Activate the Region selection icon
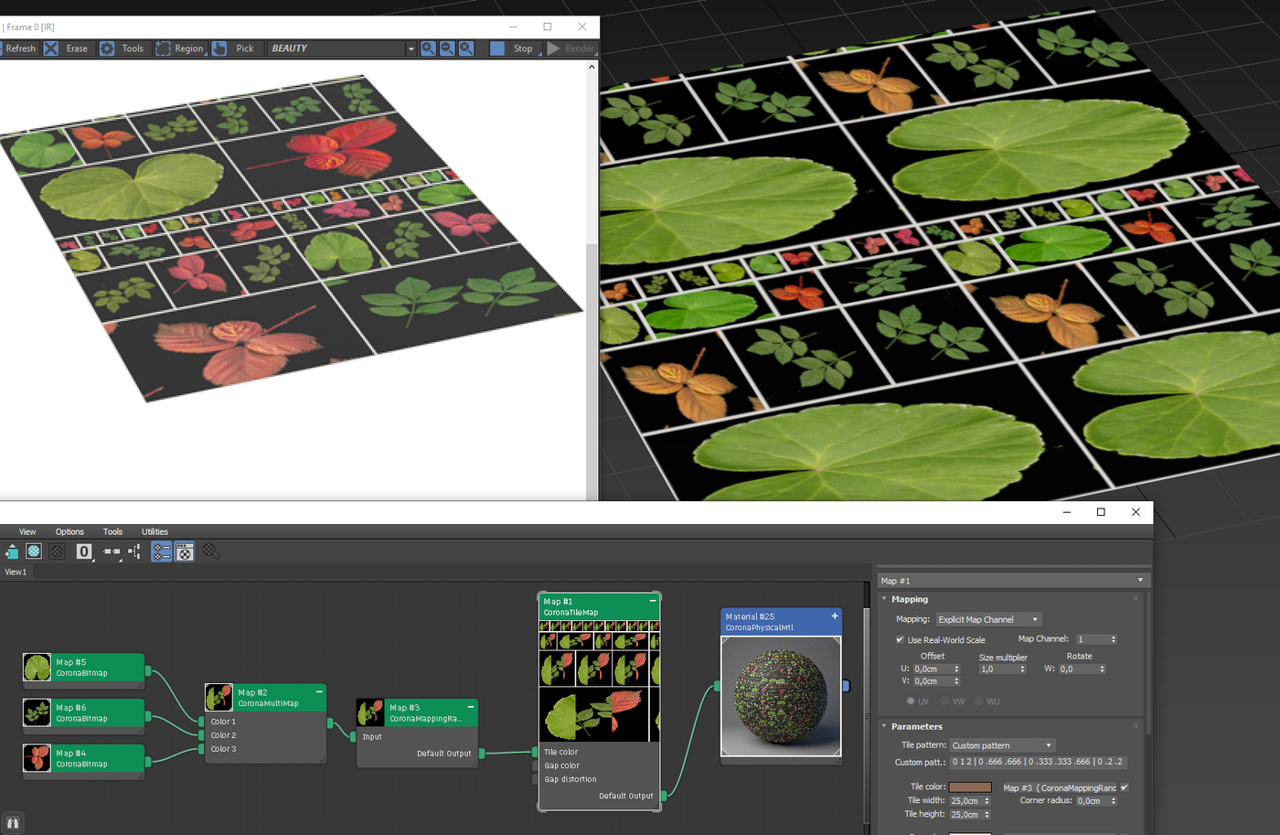The image size is (1280, 835). pyautogui.click(x=163, y=48)
